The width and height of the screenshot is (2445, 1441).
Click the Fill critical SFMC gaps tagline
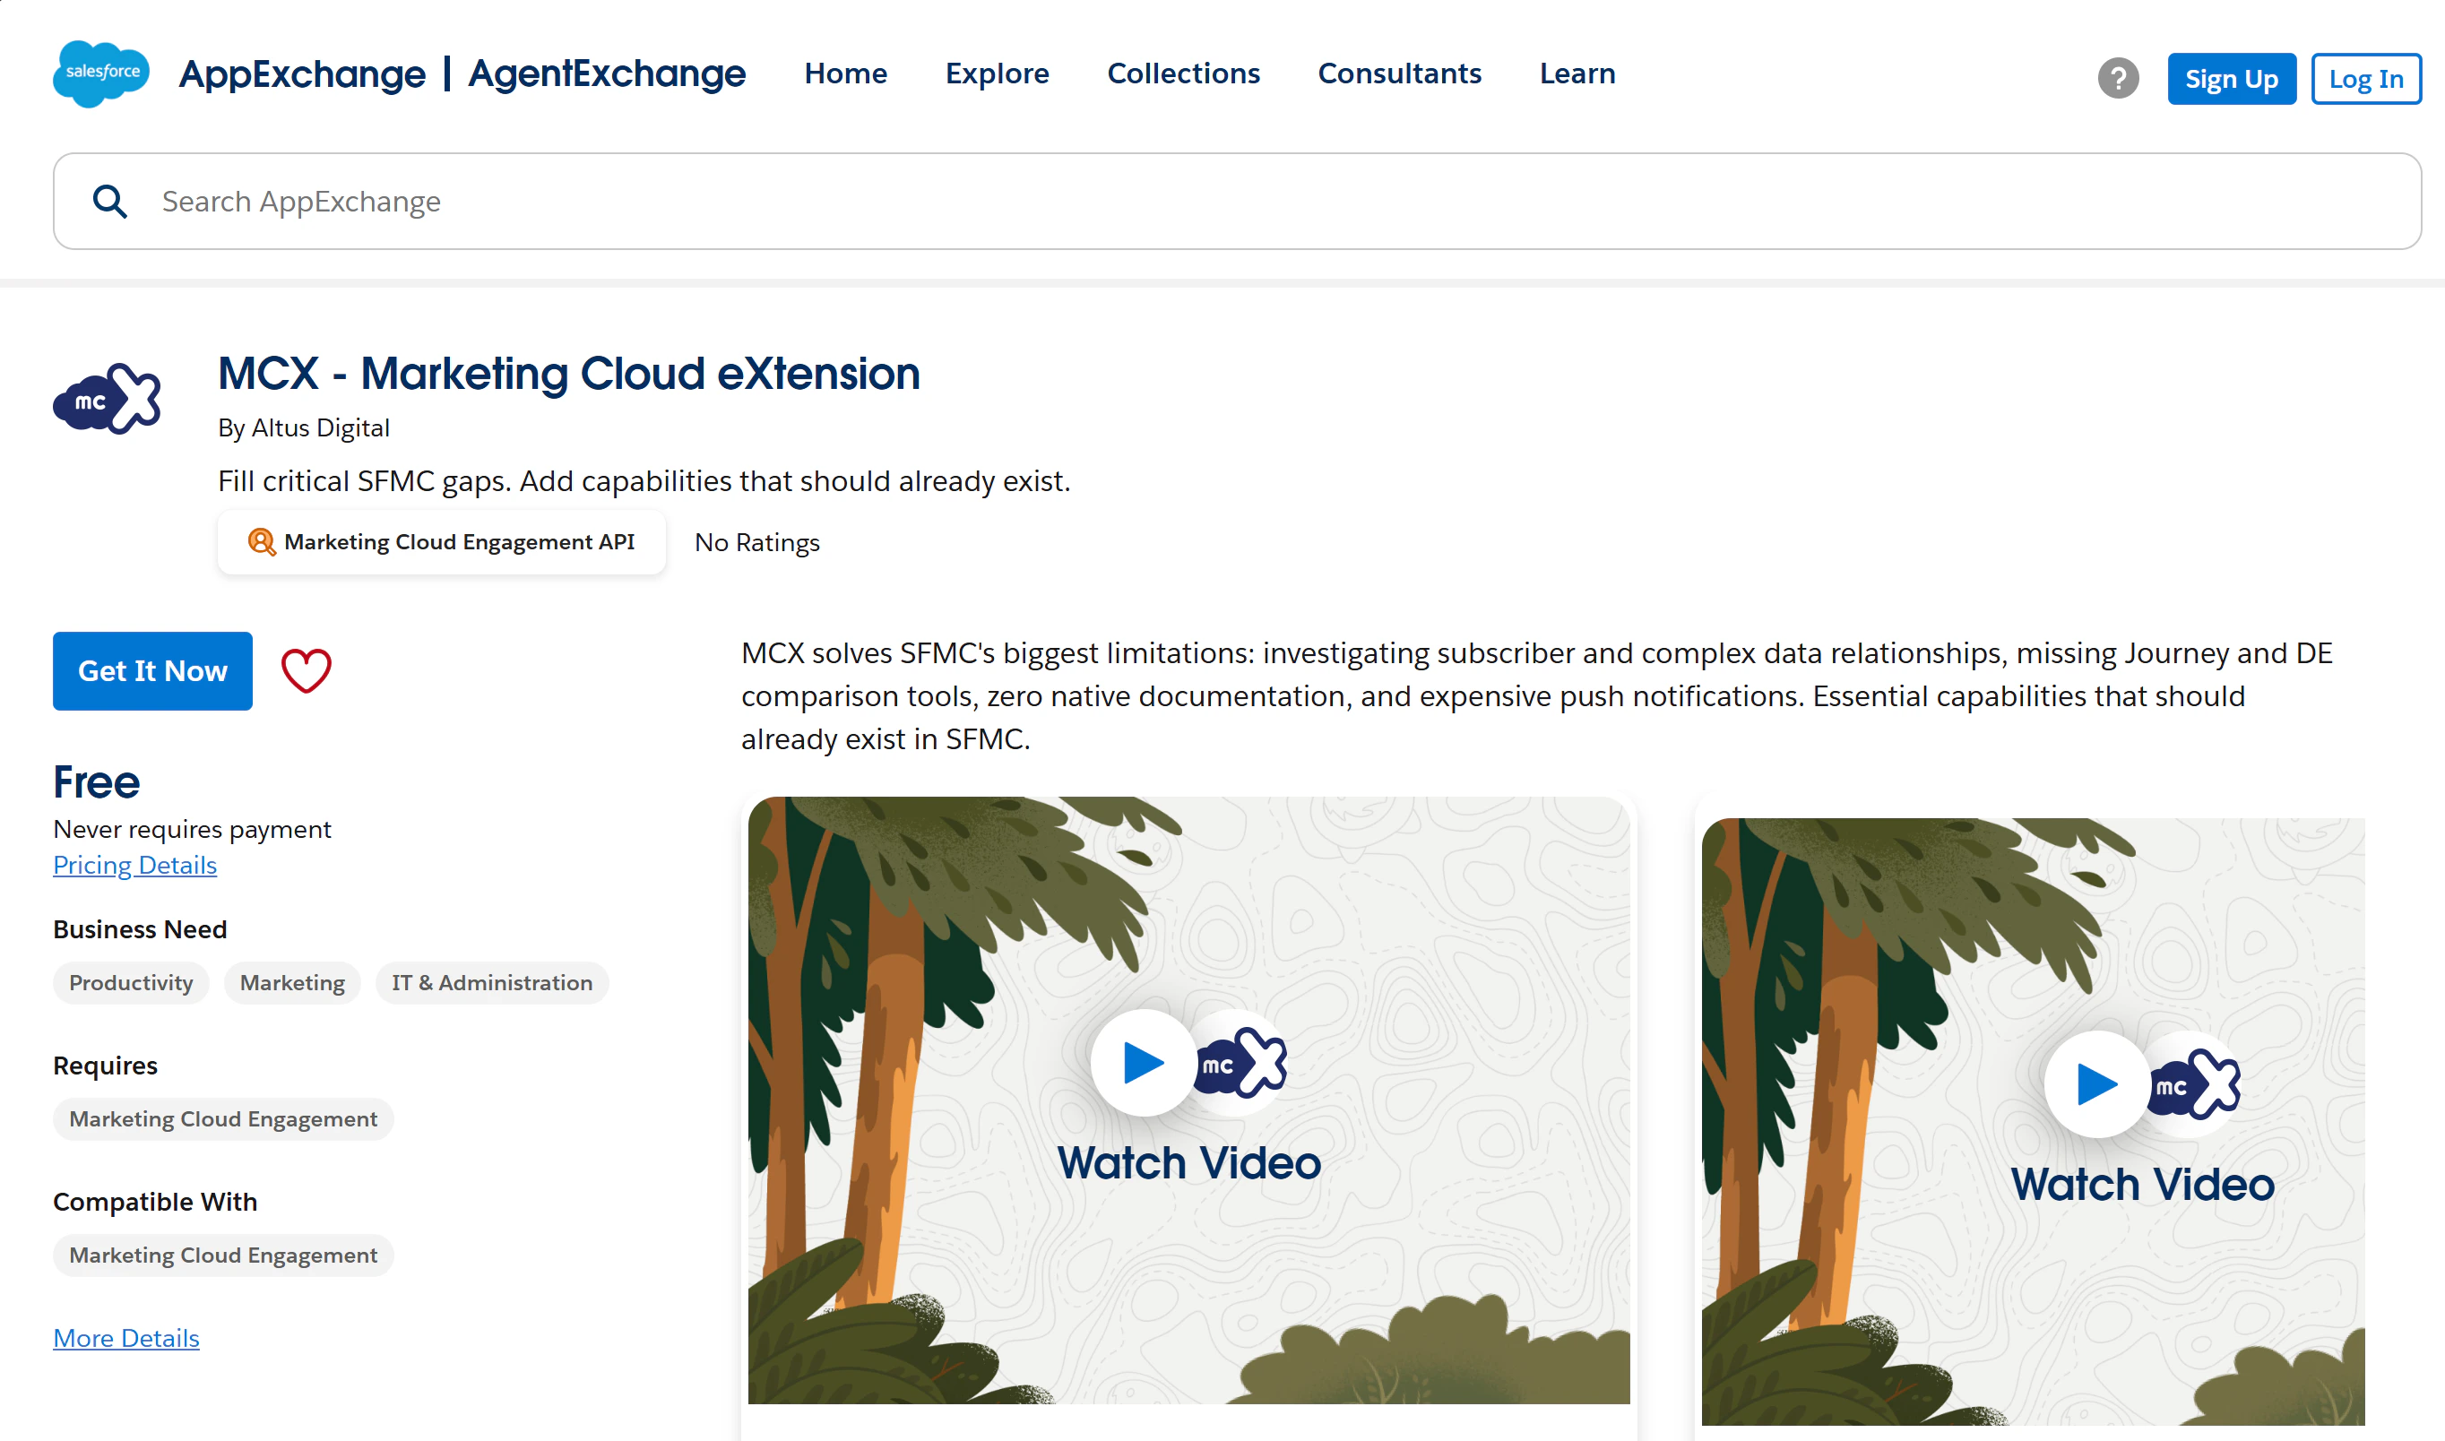point(644,481)
